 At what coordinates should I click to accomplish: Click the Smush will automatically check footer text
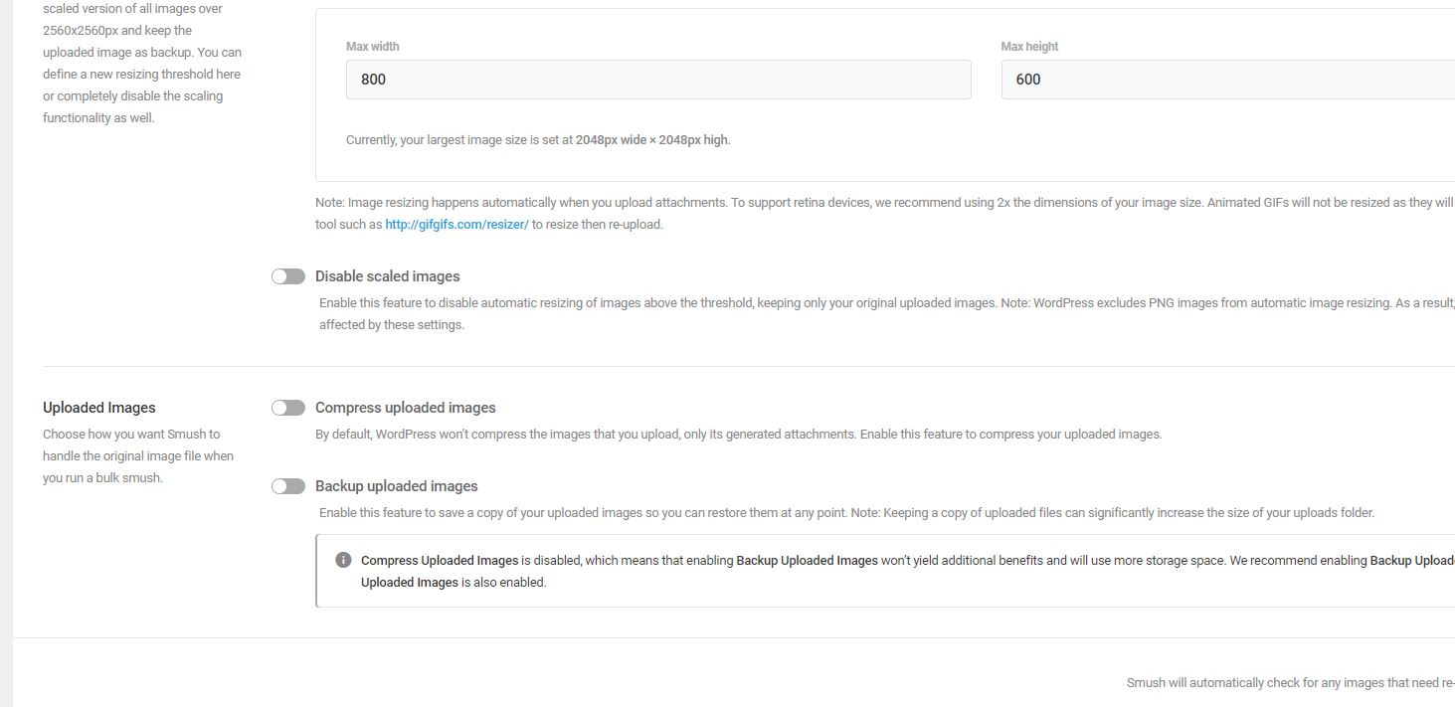click(1291, 683)
